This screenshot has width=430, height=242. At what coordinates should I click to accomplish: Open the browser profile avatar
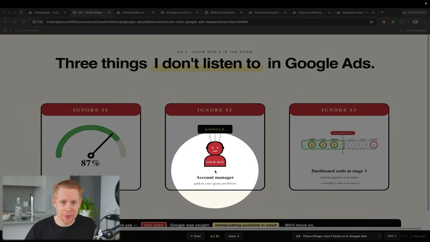pyautogui.click(x=415, y=22)
